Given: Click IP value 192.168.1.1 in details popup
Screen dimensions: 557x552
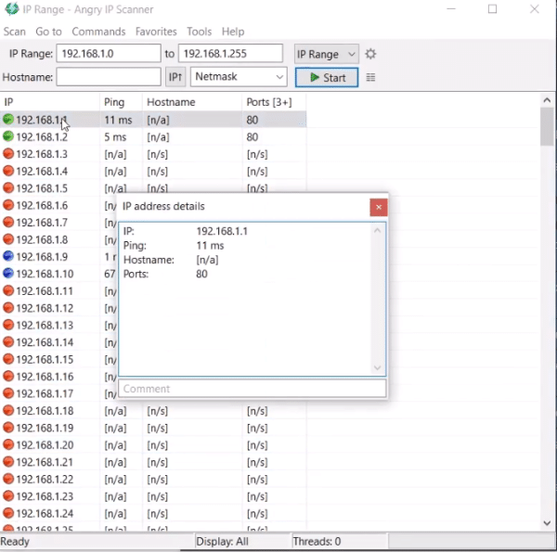Looking at the screenshot, I should tap(222, 231).
